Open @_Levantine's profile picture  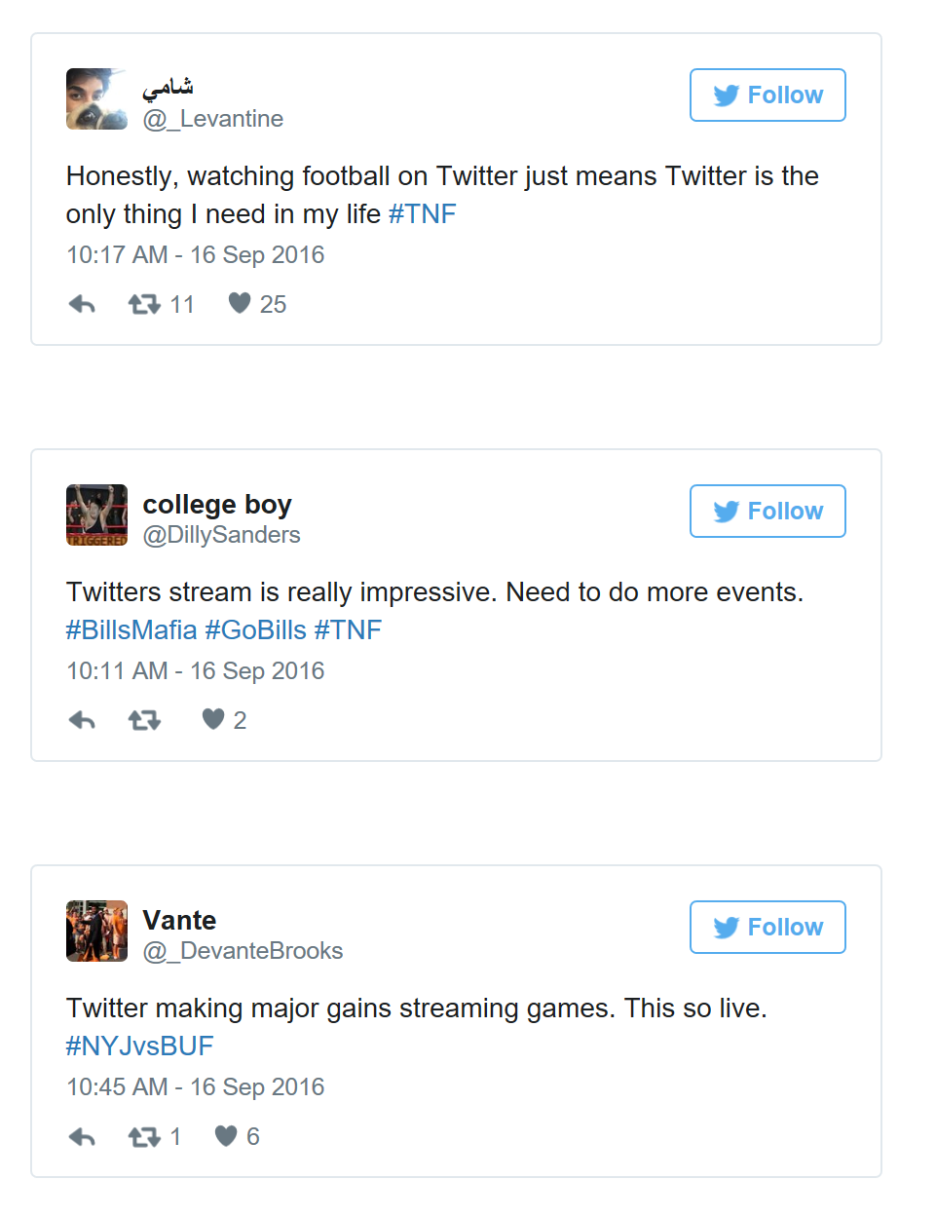[96, 99]
